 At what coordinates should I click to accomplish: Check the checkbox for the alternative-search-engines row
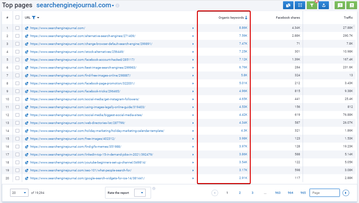(17, 36)
